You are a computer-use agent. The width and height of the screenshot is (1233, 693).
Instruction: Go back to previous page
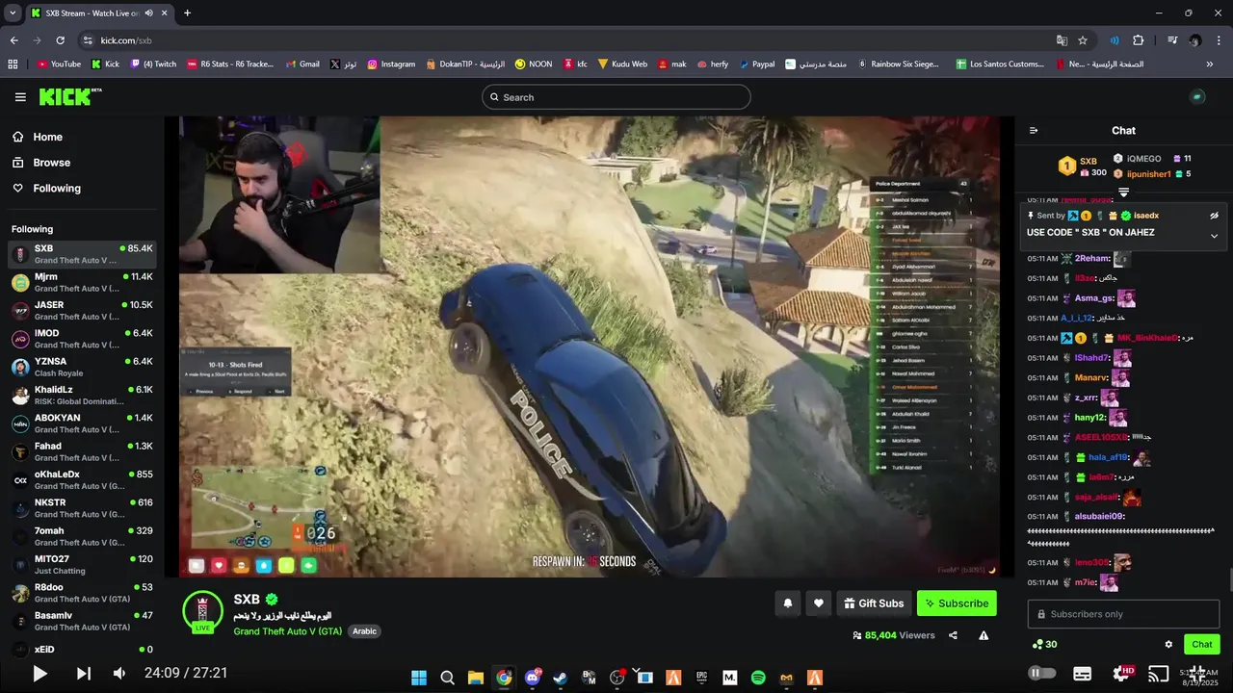(13, 40)
